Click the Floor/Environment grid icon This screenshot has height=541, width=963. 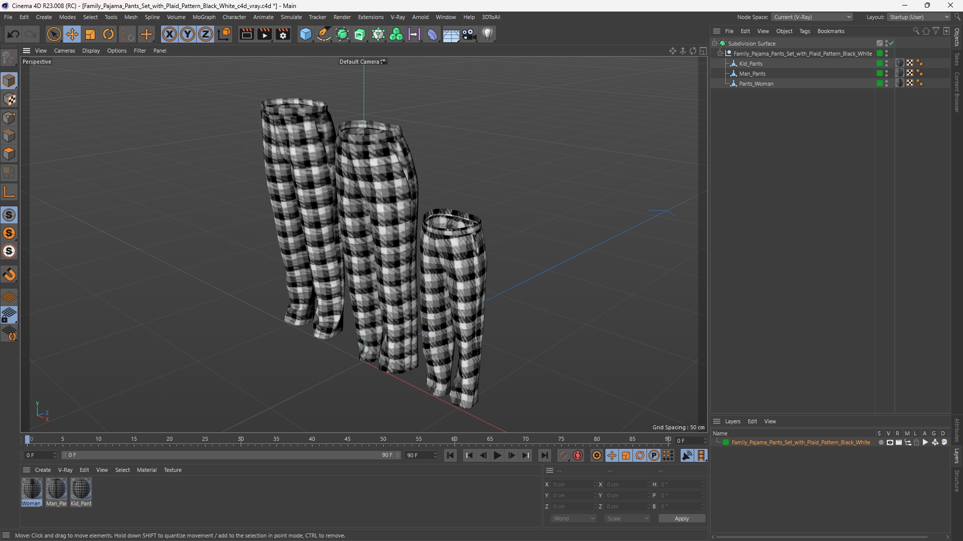(x=451, y=34)
